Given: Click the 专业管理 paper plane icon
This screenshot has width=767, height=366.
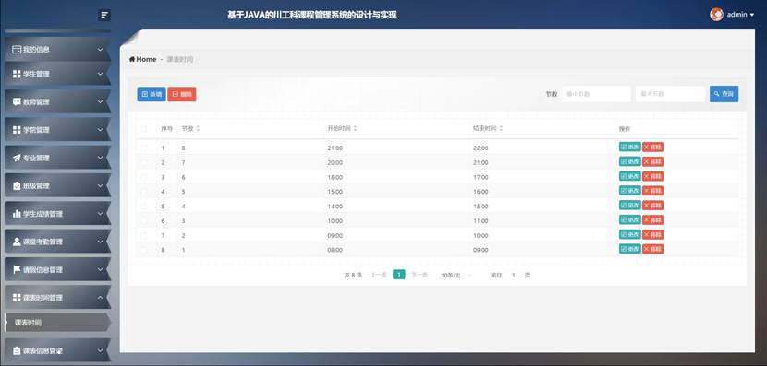Looking at the screenshot, I should pos(17,158).
